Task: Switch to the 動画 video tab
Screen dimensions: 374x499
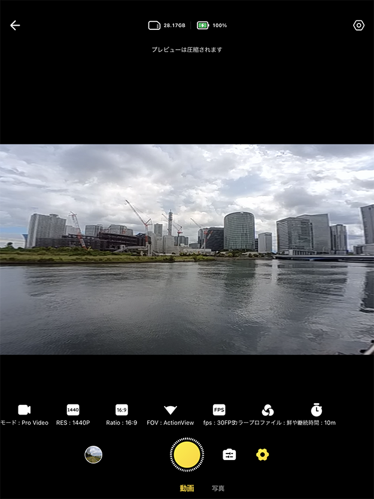Action: (187, 488)
